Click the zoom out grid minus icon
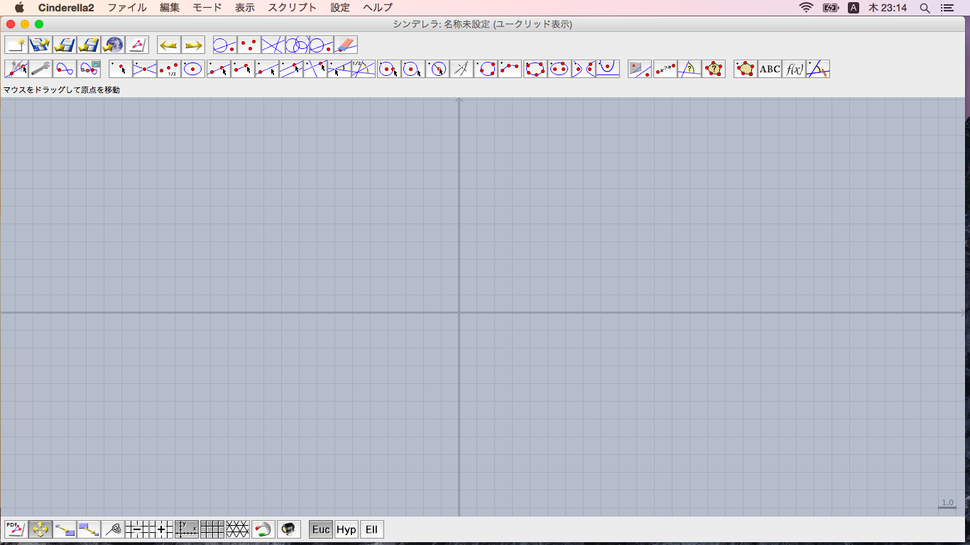Image resolution: width=970 pixels, height=545 pixels. click(x=137, y=529)
